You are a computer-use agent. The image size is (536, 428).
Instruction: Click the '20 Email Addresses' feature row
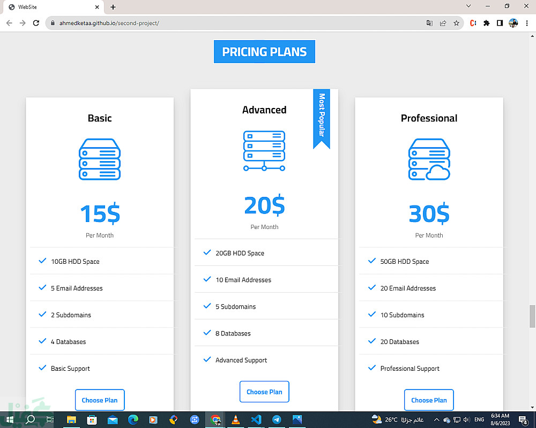[x=431, y=288]
